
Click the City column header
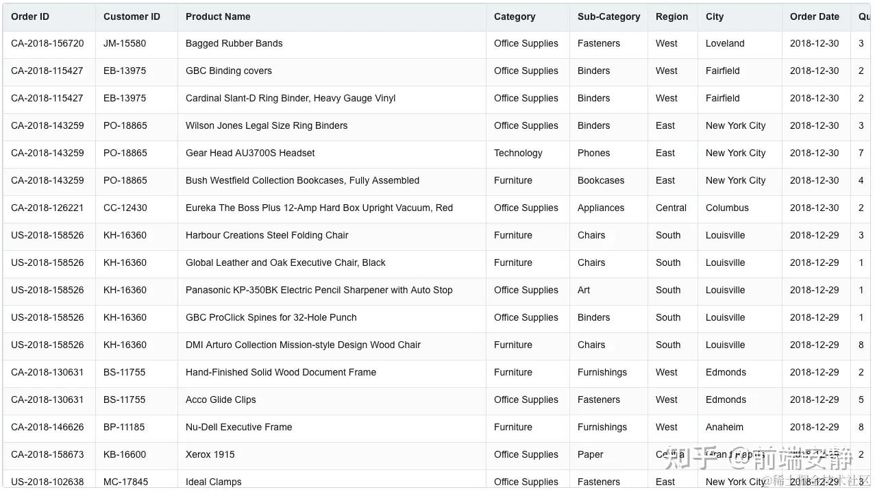[715, 16]
